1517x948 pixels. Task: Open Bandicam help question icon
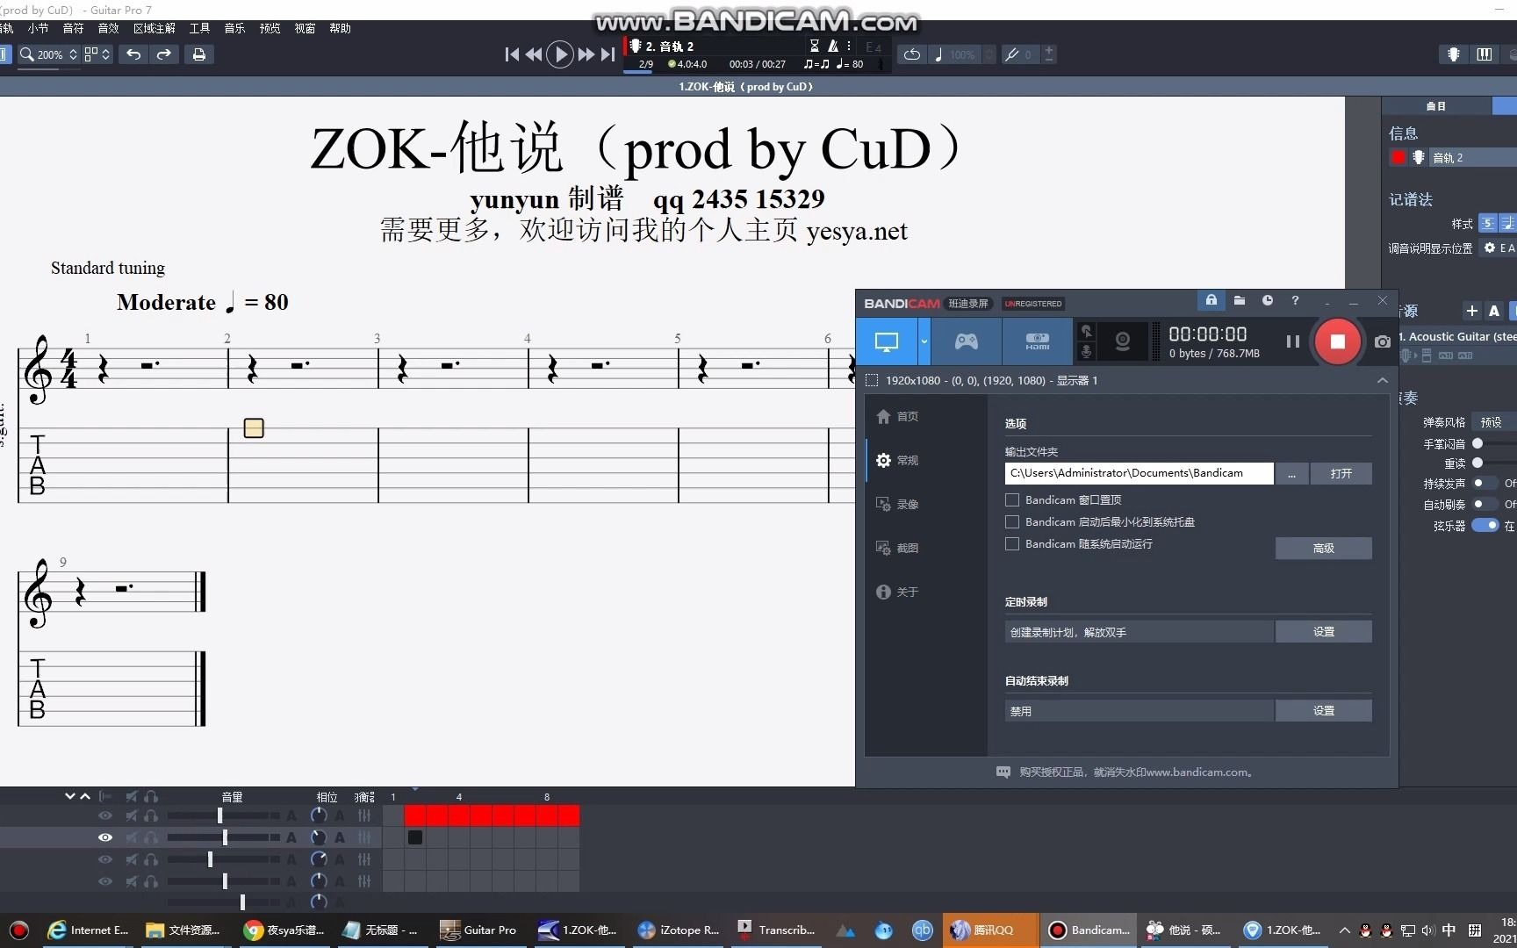[1295, 300]
